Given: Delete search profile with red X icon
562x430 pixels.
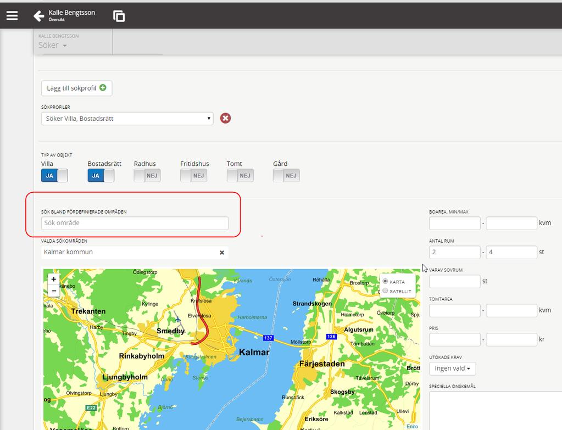Looking at the screenshot, I should [225, 118].
